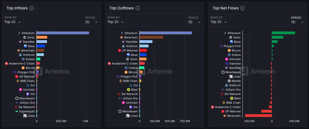The image size is (309, 129).
Task: Open Period 7D dropdown in Top Outflows
Action: [194, 22]
